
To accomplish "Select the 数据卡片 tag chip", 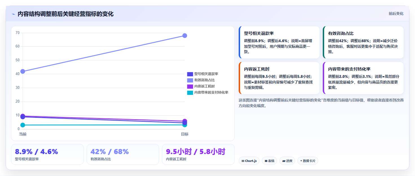I will click(308, 161).
